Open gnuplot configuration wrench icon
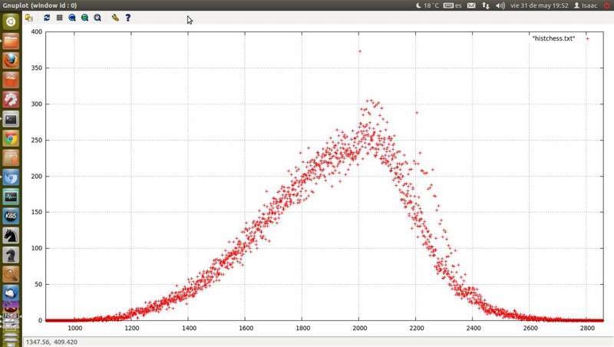The image size is (614, 347). tap(115, 17)
